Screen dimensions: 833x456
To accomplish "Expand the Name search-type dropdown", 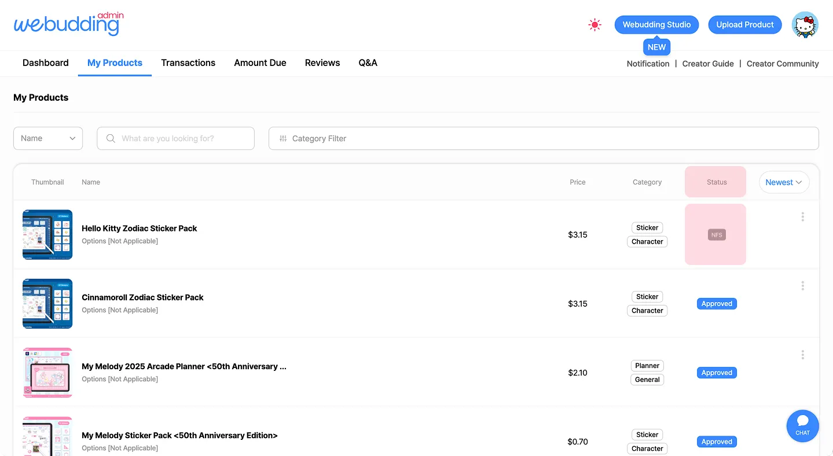I will point(48,138).
